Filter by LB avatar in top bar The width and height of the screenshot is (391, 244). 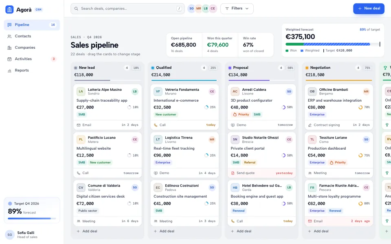click(x=206, y=9)
